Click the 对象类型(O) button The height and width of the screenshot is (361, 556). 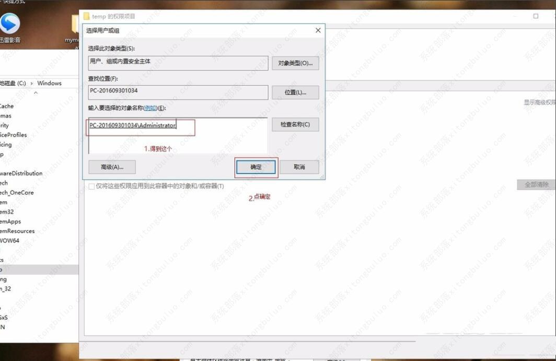pos(295,63)
